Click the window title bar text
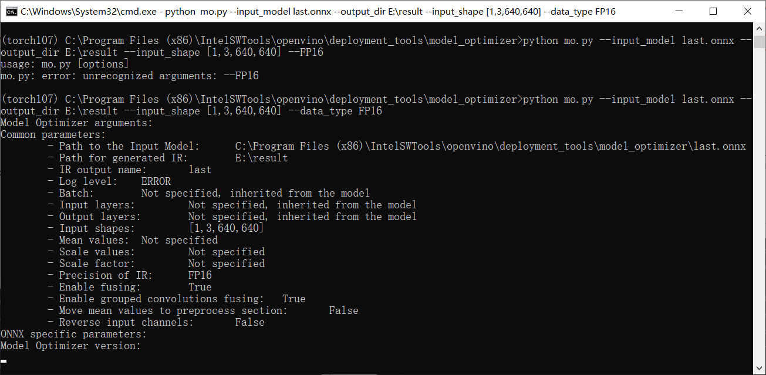 (x=317, y=11)
